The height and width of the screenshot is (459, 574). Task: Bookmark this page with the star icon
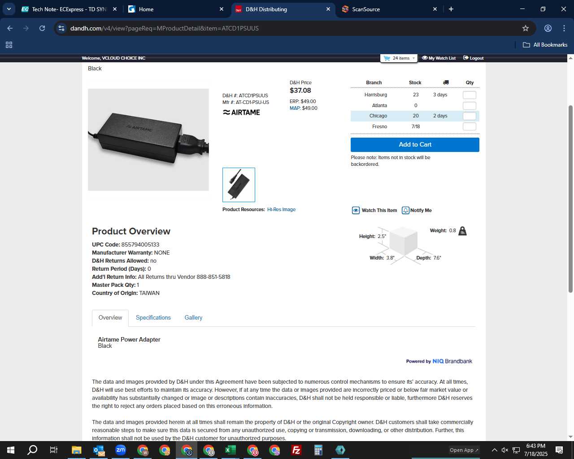point(526,28)
